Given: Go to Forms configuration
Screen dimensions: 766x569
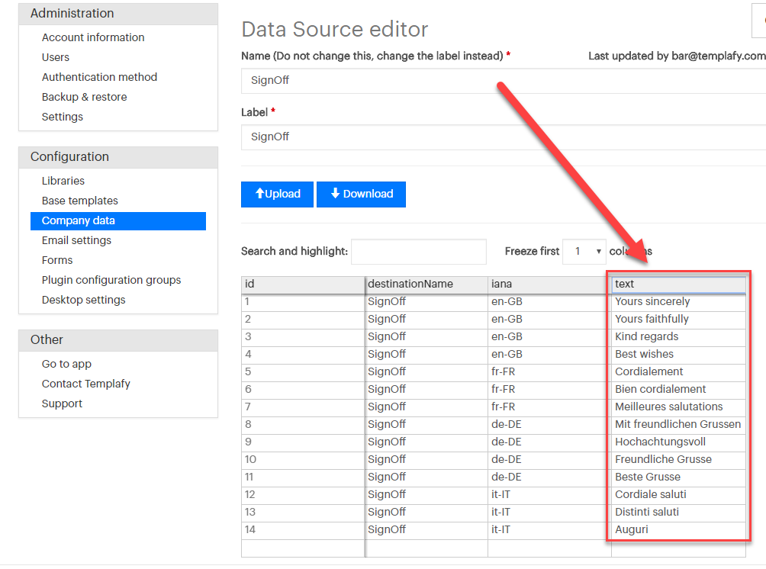Looking at the screenshot, I should [x=57, y=260].
